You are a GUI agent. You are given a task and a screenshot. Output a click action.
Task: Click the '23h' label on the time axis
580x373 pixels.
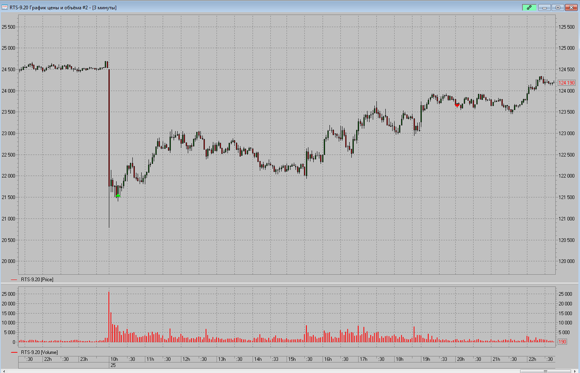(83, 359)
